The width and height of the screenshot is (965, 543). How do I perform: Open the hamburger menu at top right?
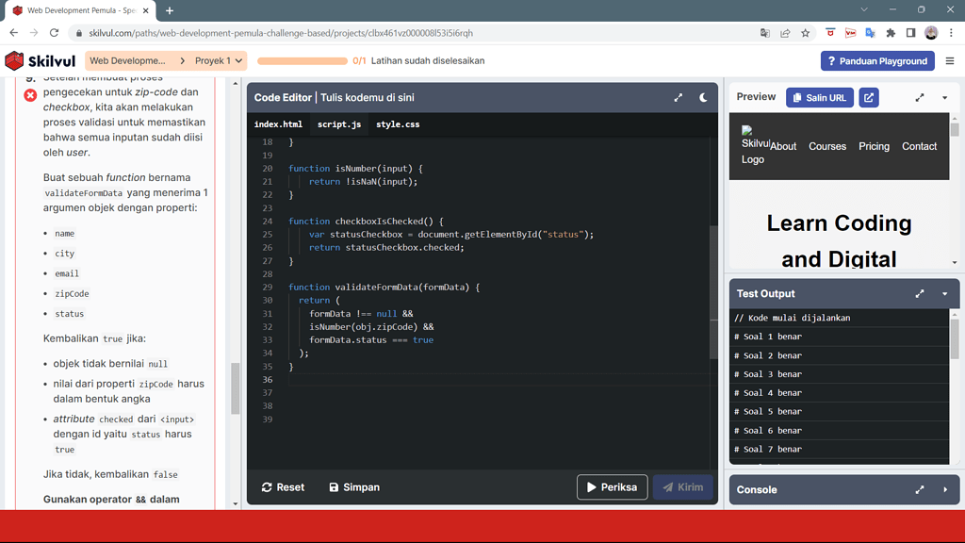coord(949,61)
